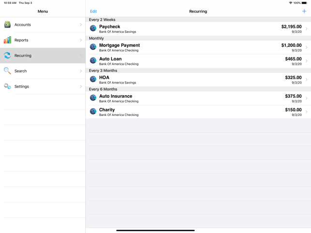Click the $150.00 amount
This screenshot has width=311, height=233.
point(294,110)
